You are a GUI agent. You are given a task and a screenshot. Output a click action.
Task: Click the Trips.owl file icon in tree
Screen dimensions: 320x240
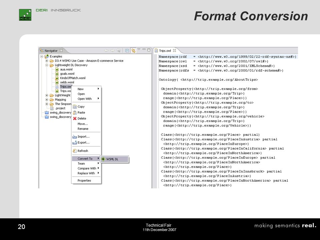click(x=57, y=87)
